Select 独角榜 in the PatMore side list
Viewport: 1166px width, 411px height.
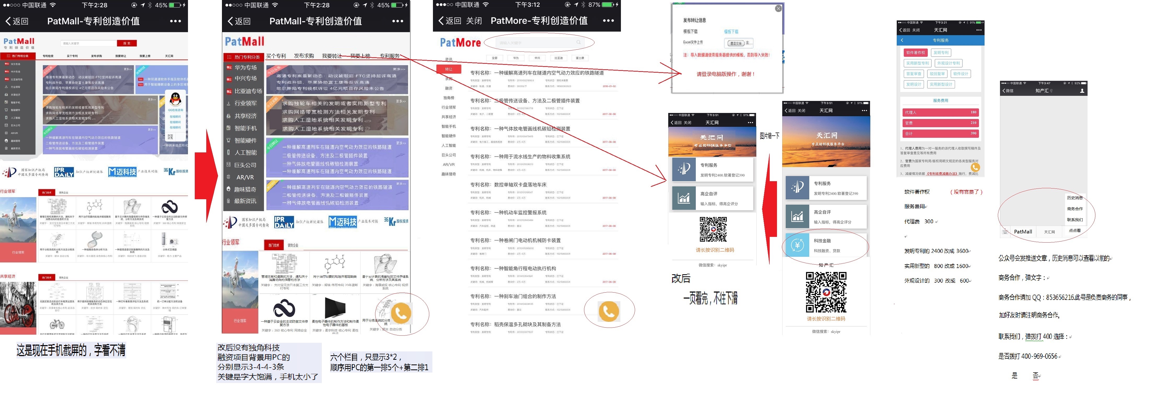[449, 98]
